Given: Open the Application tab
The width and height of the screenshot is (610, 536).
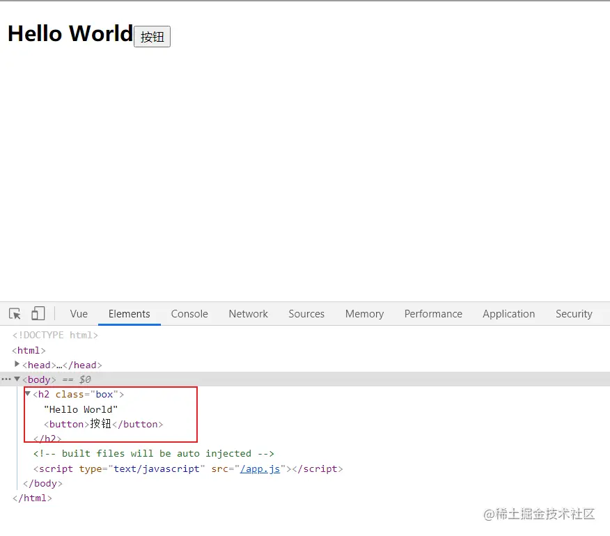Looking at the screenshot, I should [x=509, y=314].
